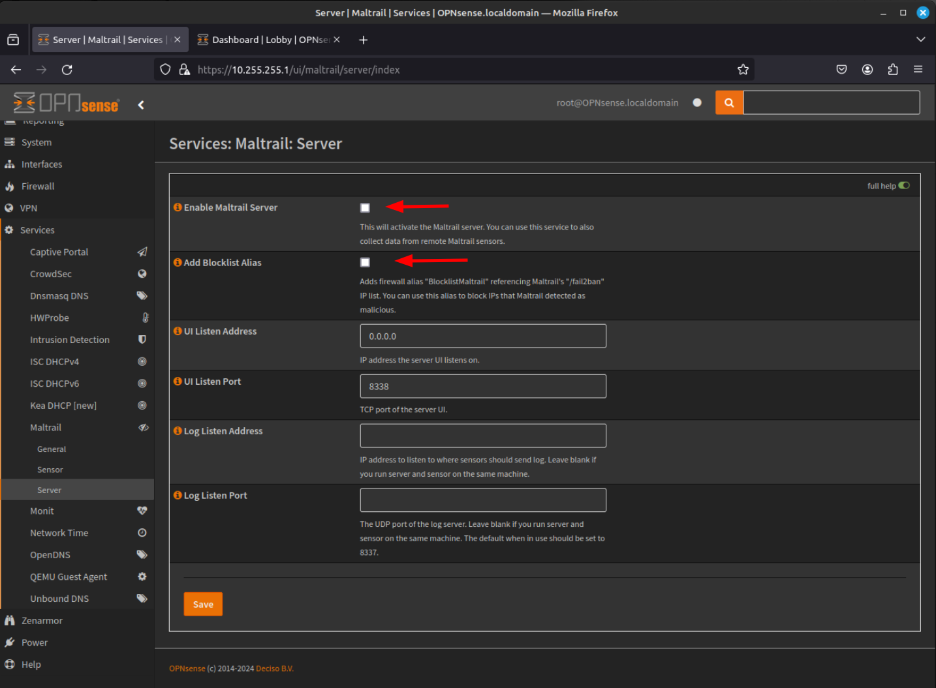The height and width of the screenshot is (688, 936).
Task: Collapse the Maltrail submenu
Action: point(77,428)
